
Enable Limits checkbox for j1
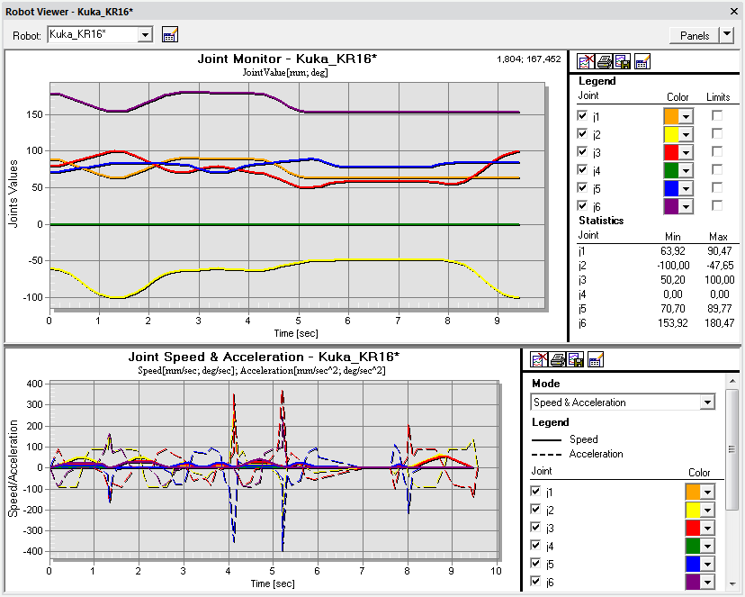717,115
